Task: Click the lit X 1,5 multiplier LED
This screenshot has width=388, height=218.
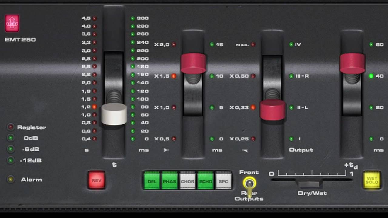Action: click(x=174, y=76)
